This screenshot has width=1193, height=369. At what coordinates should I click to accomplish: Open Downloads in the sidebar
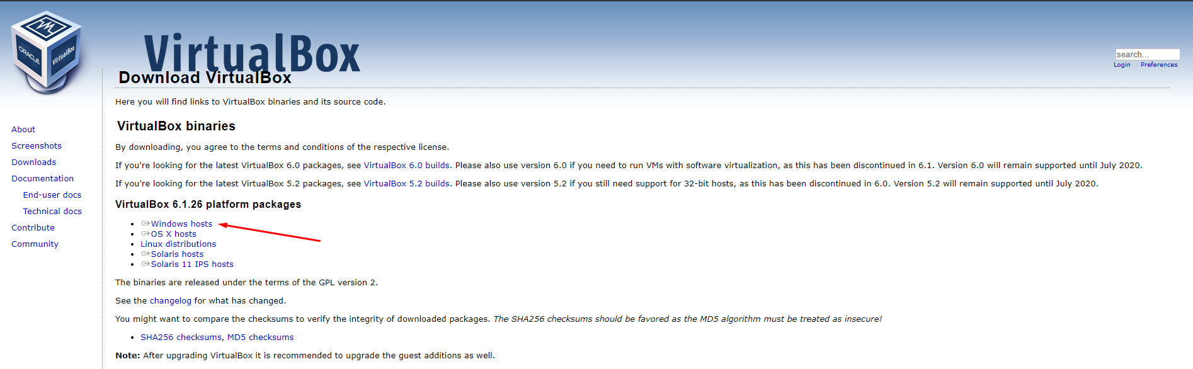[34, 162]
